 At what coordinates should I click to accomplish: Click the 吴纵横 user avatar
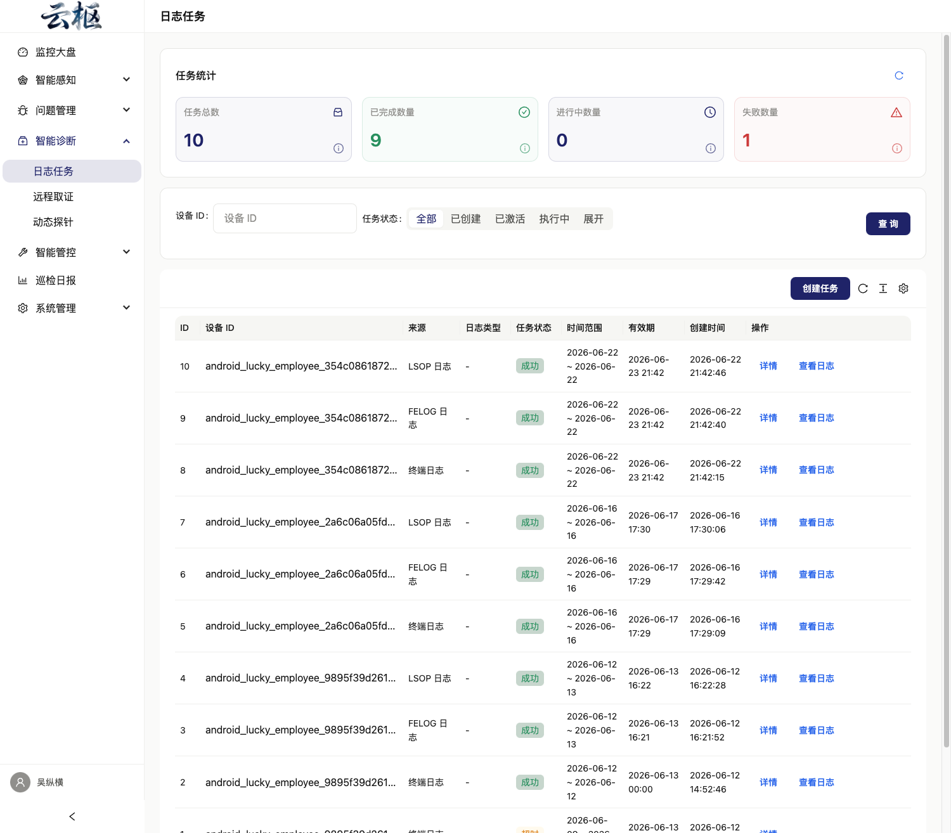[x=20, y=782]
